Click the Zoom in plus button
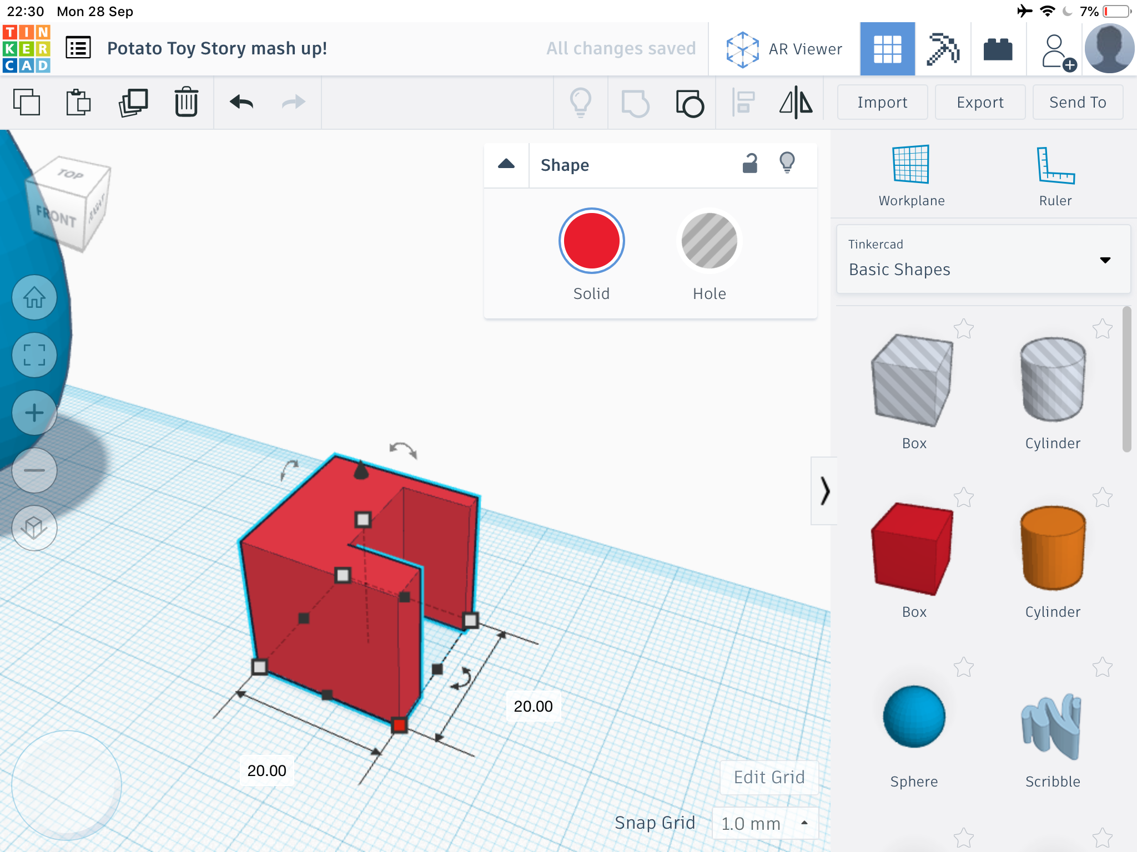The height and width of the screenshot is (852, 1137). (34, 413)
